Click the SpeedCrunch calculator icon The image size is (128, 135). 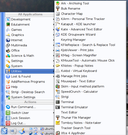point(58,92)
